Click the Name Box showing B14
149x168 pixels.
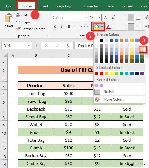17,46
